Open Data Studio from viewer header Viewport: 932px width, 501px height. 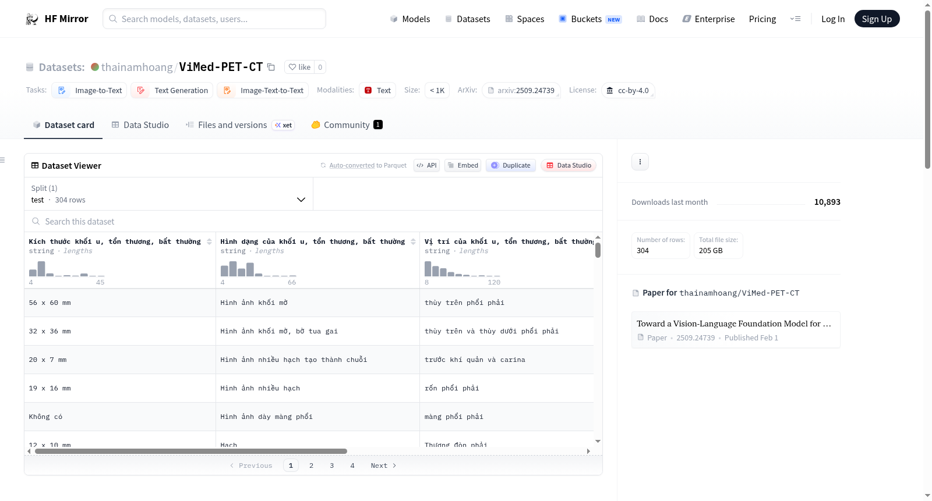[569, 165]
